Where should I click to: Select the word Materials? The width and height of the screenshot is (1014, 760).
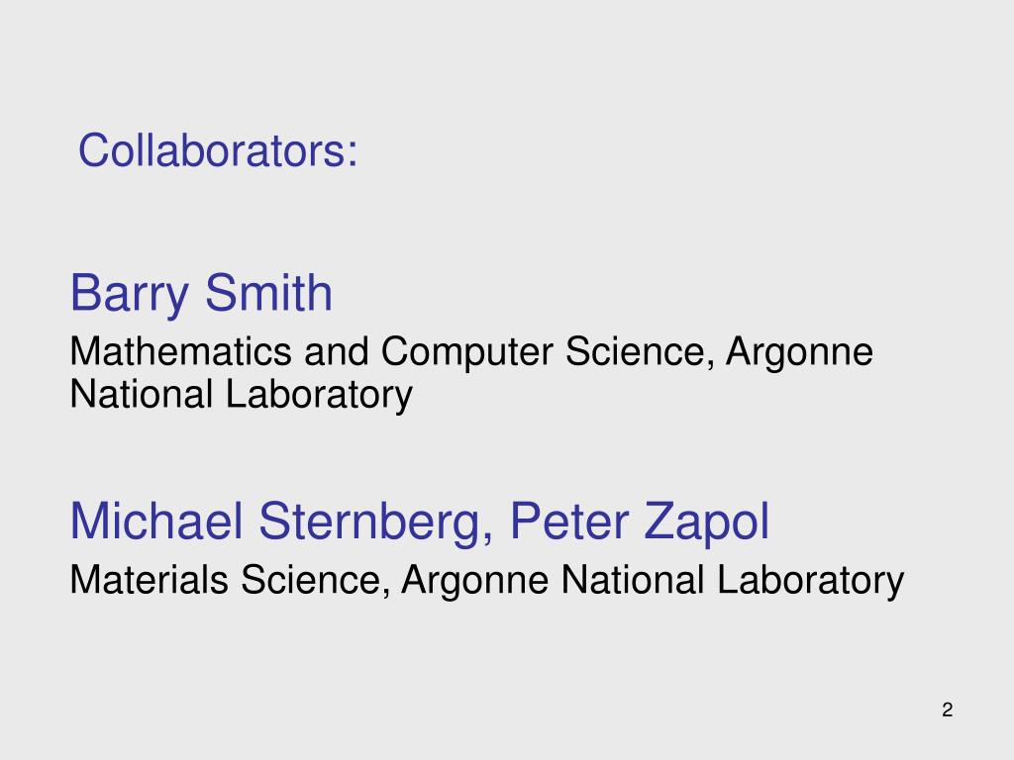coord(149,580)
